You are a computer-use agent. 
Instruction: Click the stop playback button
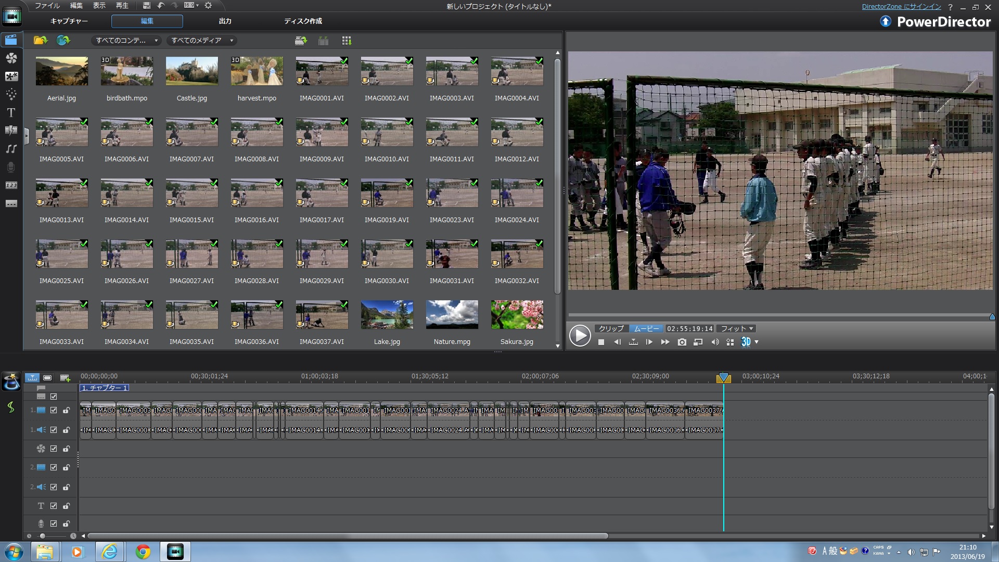tap(601, 342)
